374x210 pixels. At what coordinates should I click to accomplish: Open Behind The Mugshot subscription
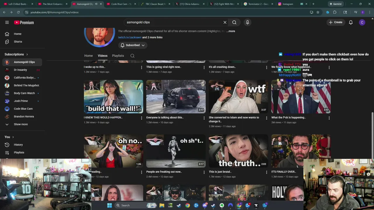tap(22, 85)
